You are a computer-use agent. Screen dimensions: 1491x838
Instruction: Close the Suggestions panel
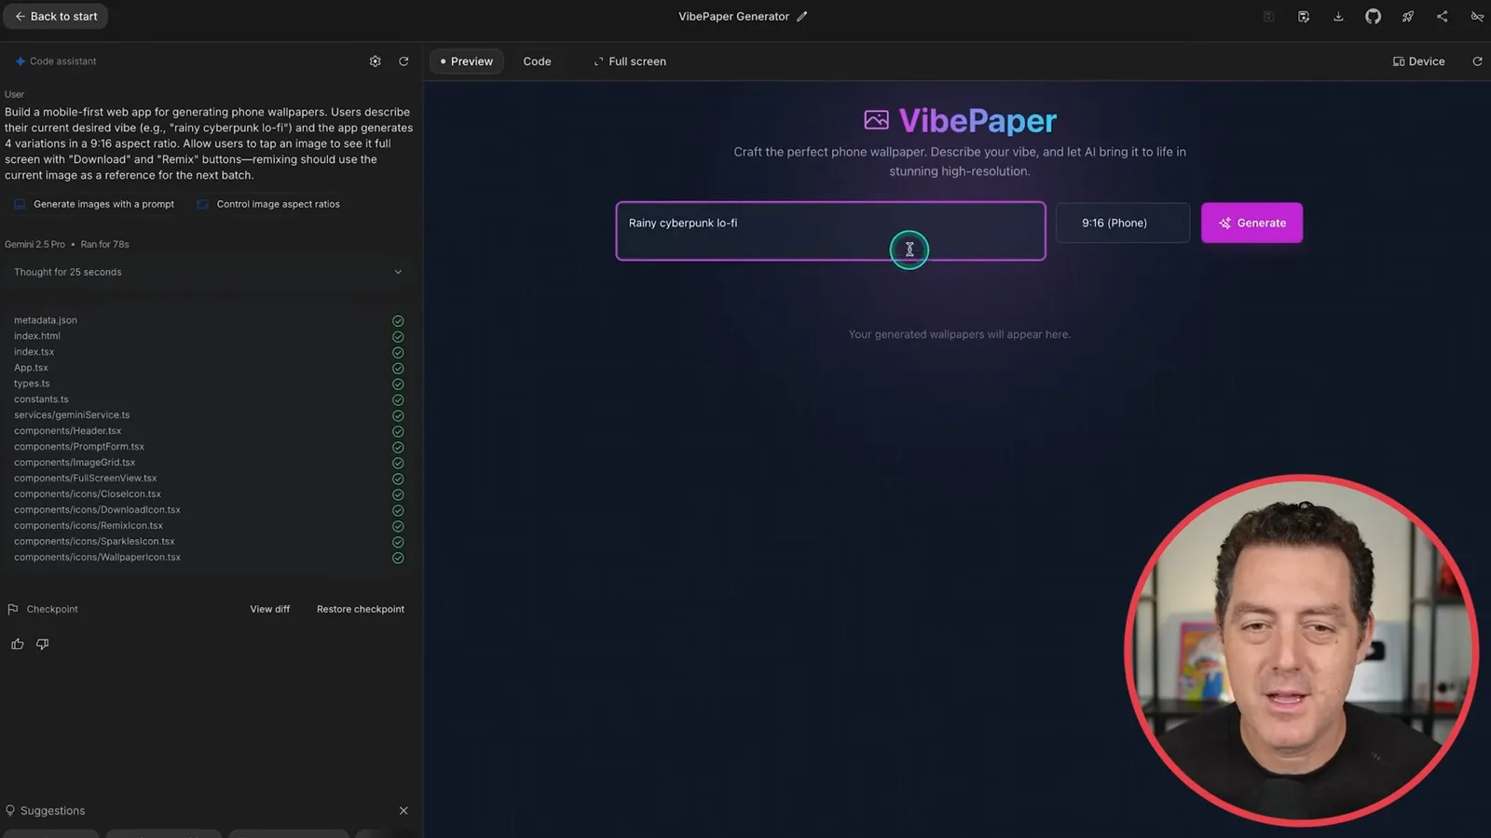tap(404, 811)
